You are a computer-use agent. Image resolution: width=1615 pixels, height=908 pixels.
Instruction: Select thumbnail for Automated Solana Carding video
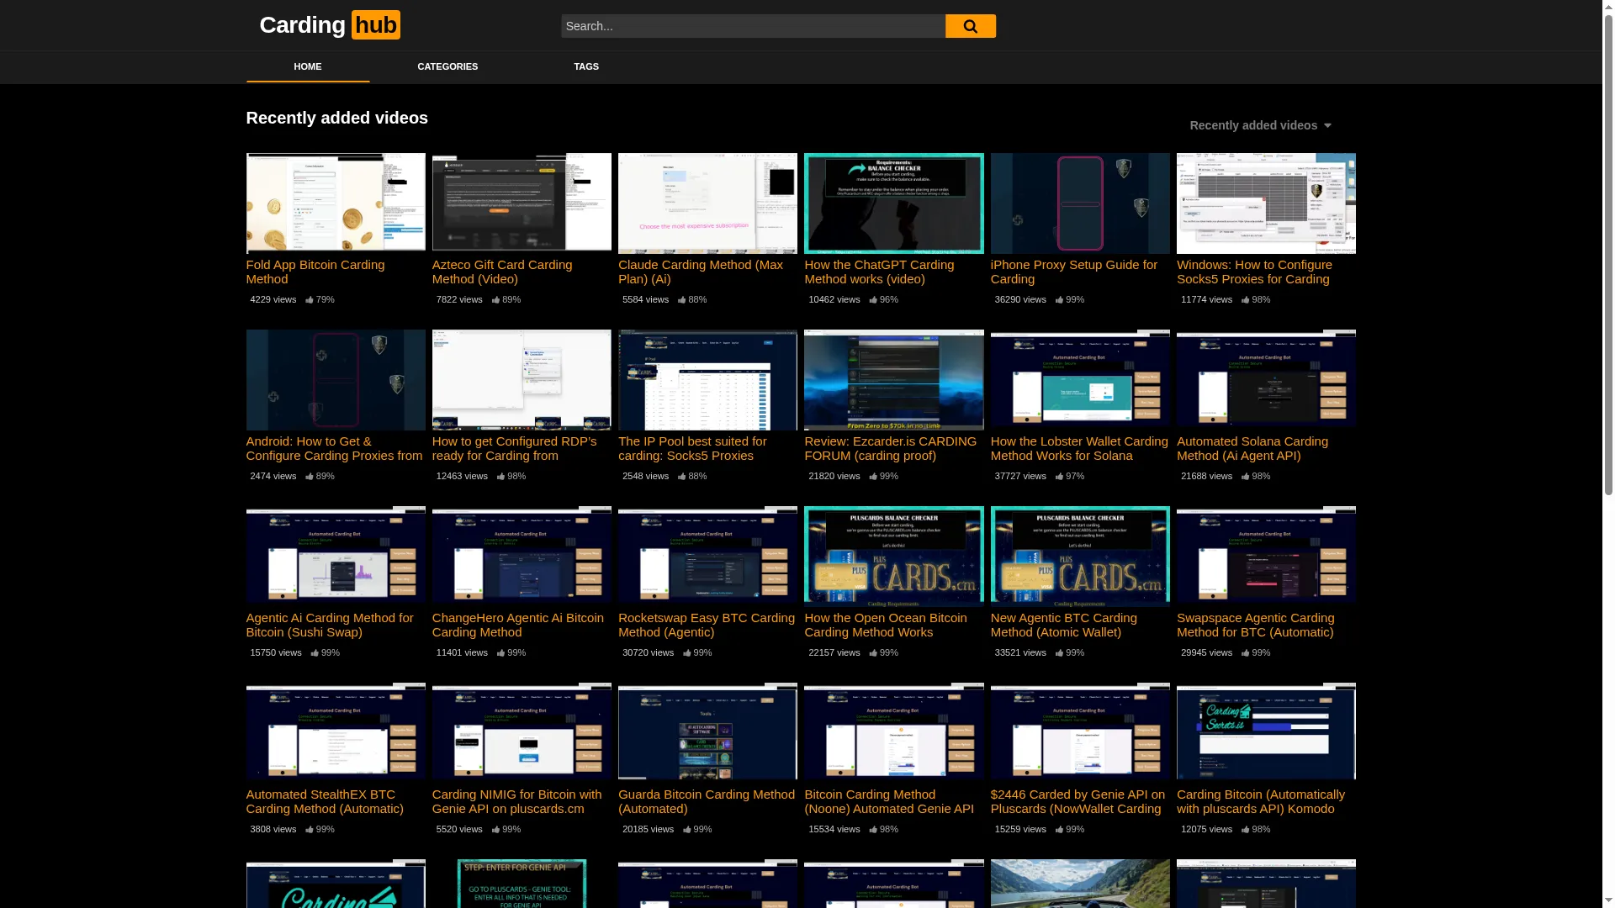1266,380
